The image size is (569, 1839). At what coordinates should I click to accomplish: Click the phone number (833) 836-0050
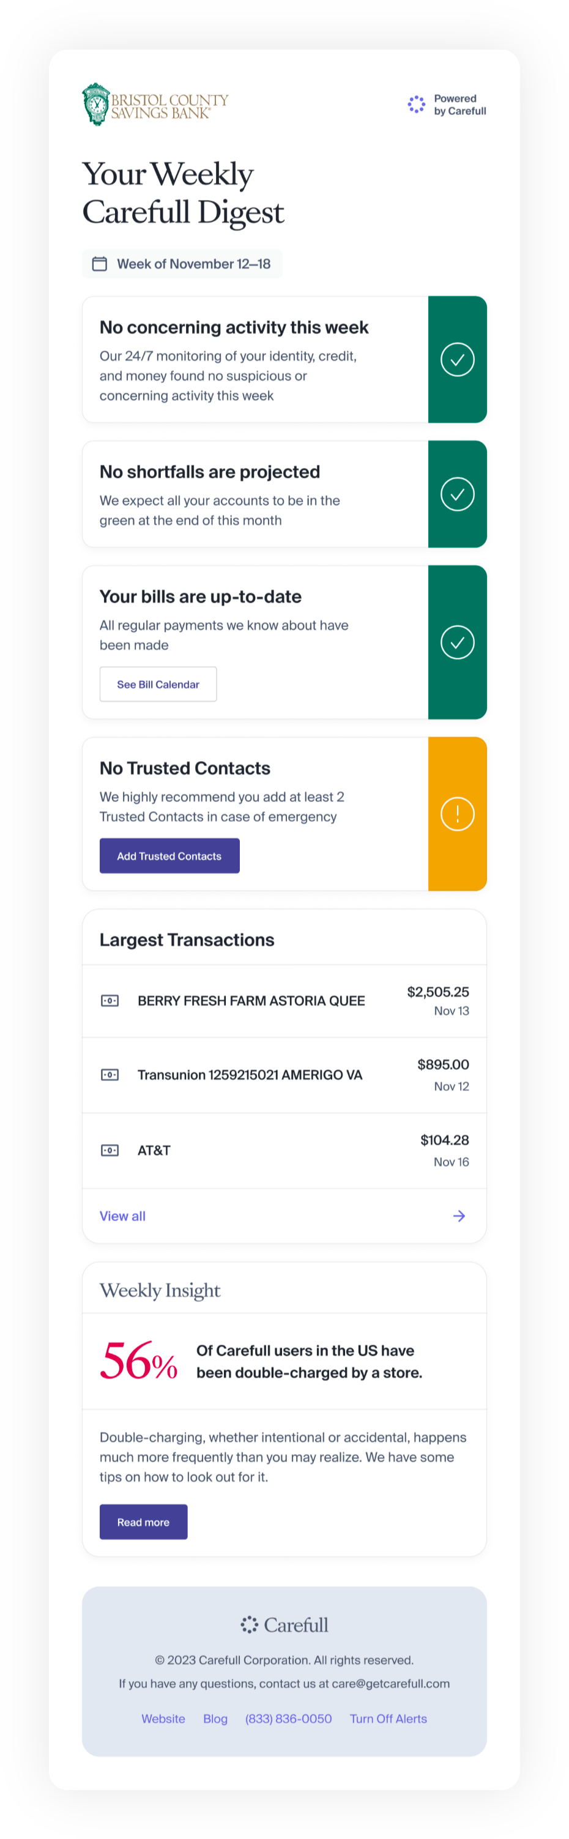[x=288, y=1718]
